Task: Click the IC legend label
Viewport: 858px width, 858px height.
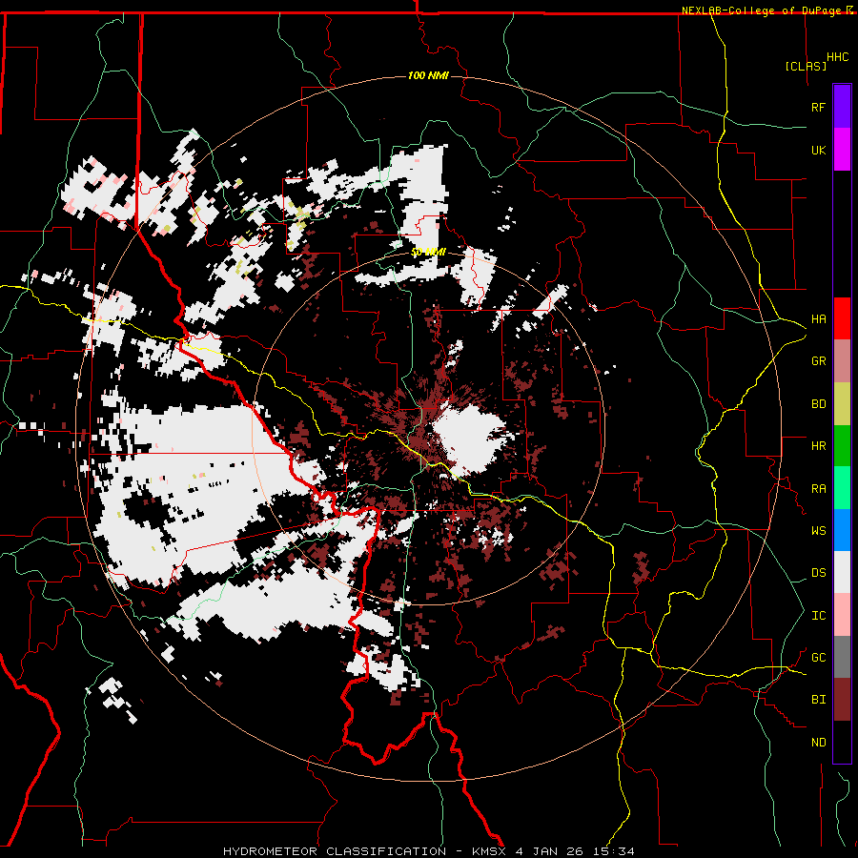Action: [818, 616]
